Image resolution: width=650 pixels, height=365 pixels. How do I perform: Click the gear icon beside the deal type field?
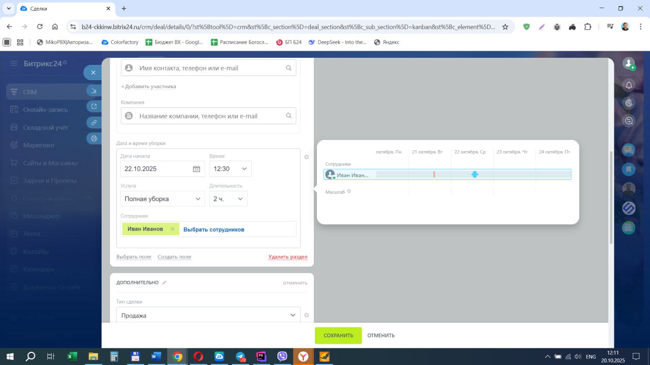[307, 315]
